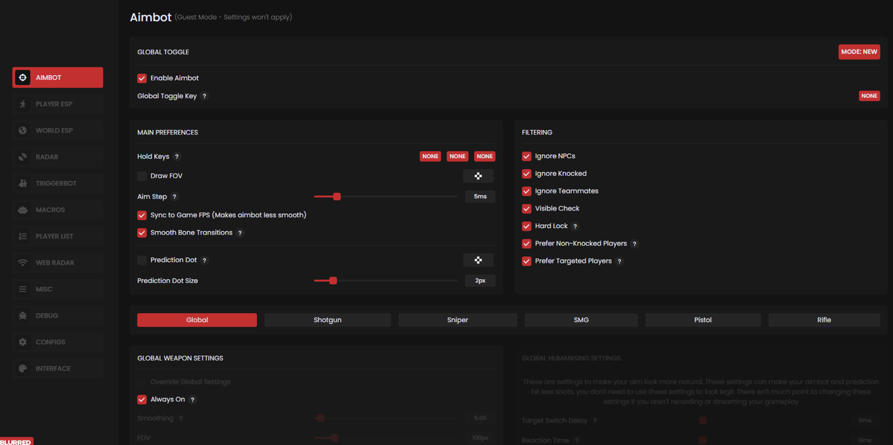Toggle the Ignore Teammates checkbox
893x445 pixels.
click(526, 191)
